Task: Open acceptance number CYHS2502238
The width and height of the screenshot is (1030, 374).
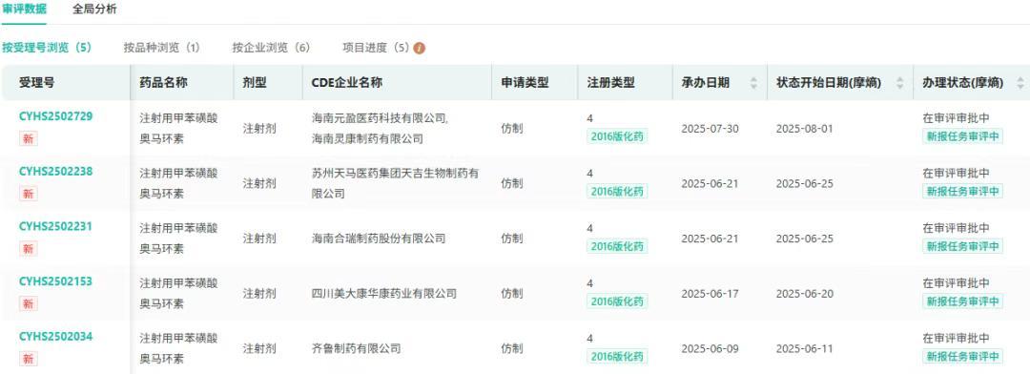Action: (56, 172)
